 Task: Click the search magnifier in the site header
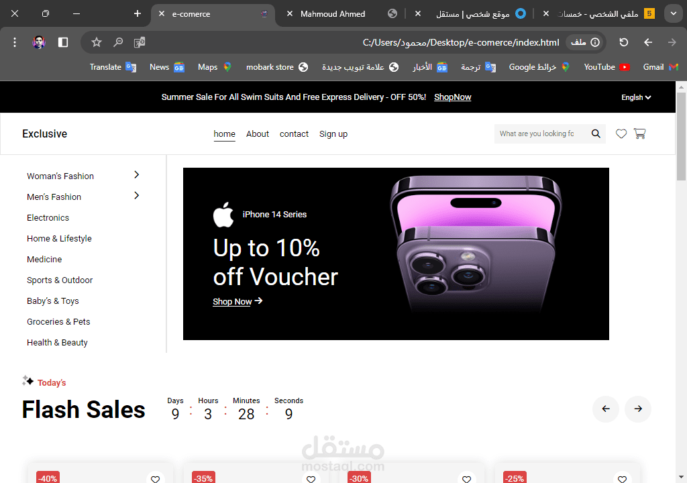[596, 133]
